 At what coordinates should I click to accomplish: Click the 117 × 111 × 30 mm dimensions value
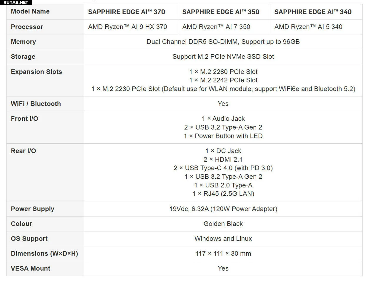tap(223, 254)
